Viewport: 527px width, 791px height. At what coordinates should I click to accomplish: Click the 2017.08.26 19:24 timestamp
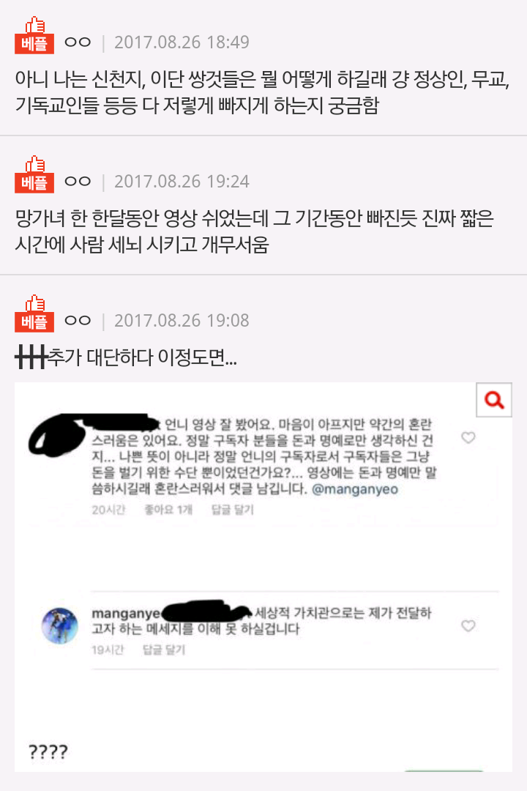(x=182, y=182)
